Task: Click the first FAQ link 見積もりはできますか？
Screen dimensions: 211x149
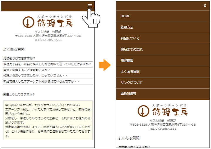Action: [x=19, y=58]
